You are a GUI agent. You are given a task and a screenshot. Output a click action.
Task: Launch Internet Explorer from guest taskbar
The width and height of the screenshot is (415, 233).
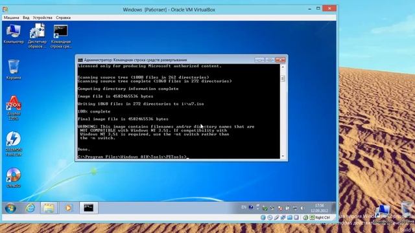tap(30, 208)
